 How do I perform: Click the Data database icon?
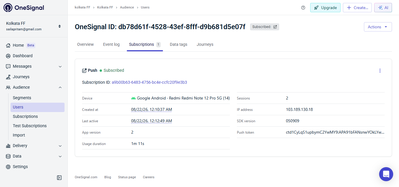coord(8,156)
